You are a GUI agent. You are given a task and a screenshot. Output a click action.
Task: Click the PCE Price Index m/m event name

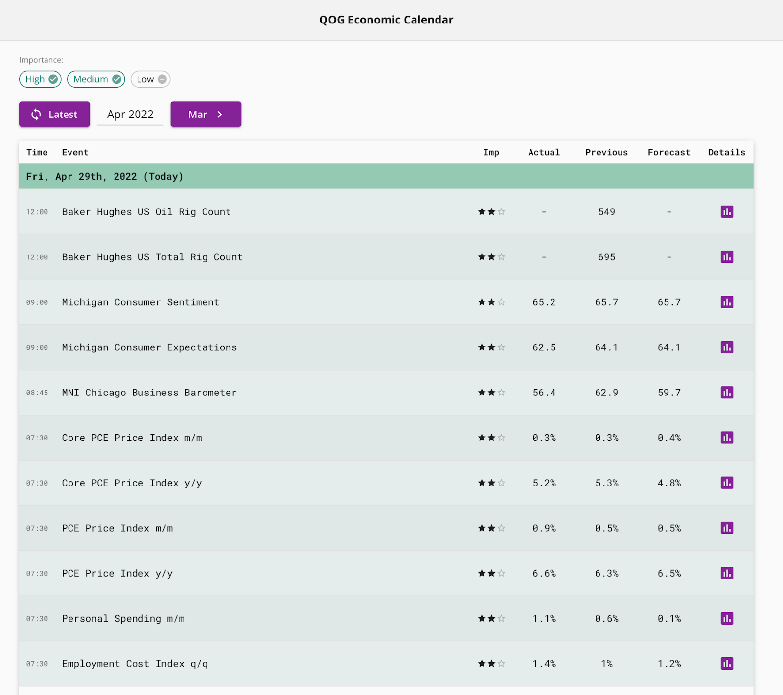(x=117, y=528)
